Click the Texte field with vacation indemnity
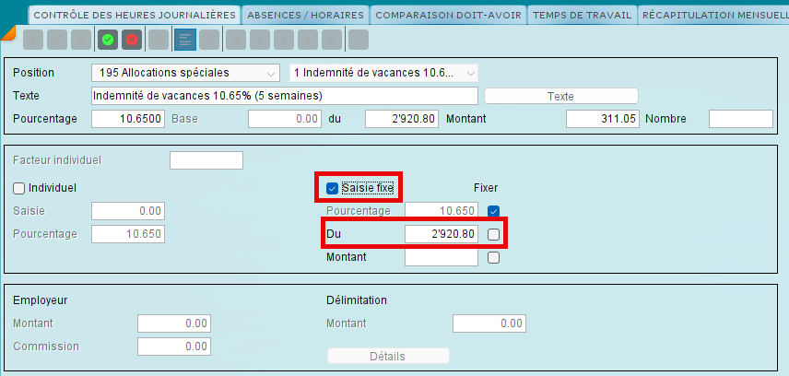The height and width of the screenshot is (376, 789). [x=285, y=96]
